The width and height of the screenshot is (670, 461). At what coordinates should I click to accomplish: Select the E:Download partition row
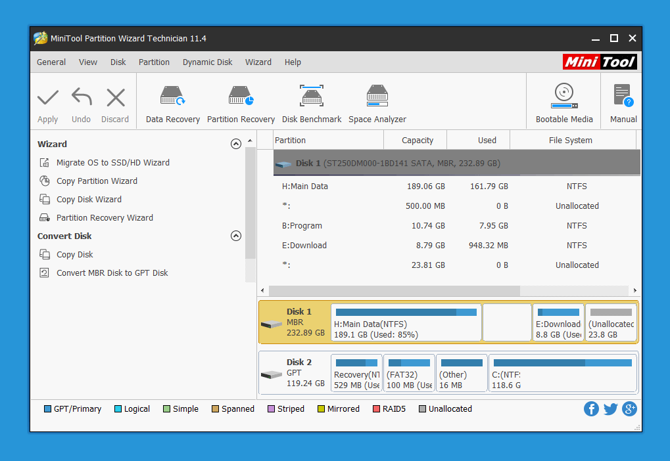click(457, 245)
